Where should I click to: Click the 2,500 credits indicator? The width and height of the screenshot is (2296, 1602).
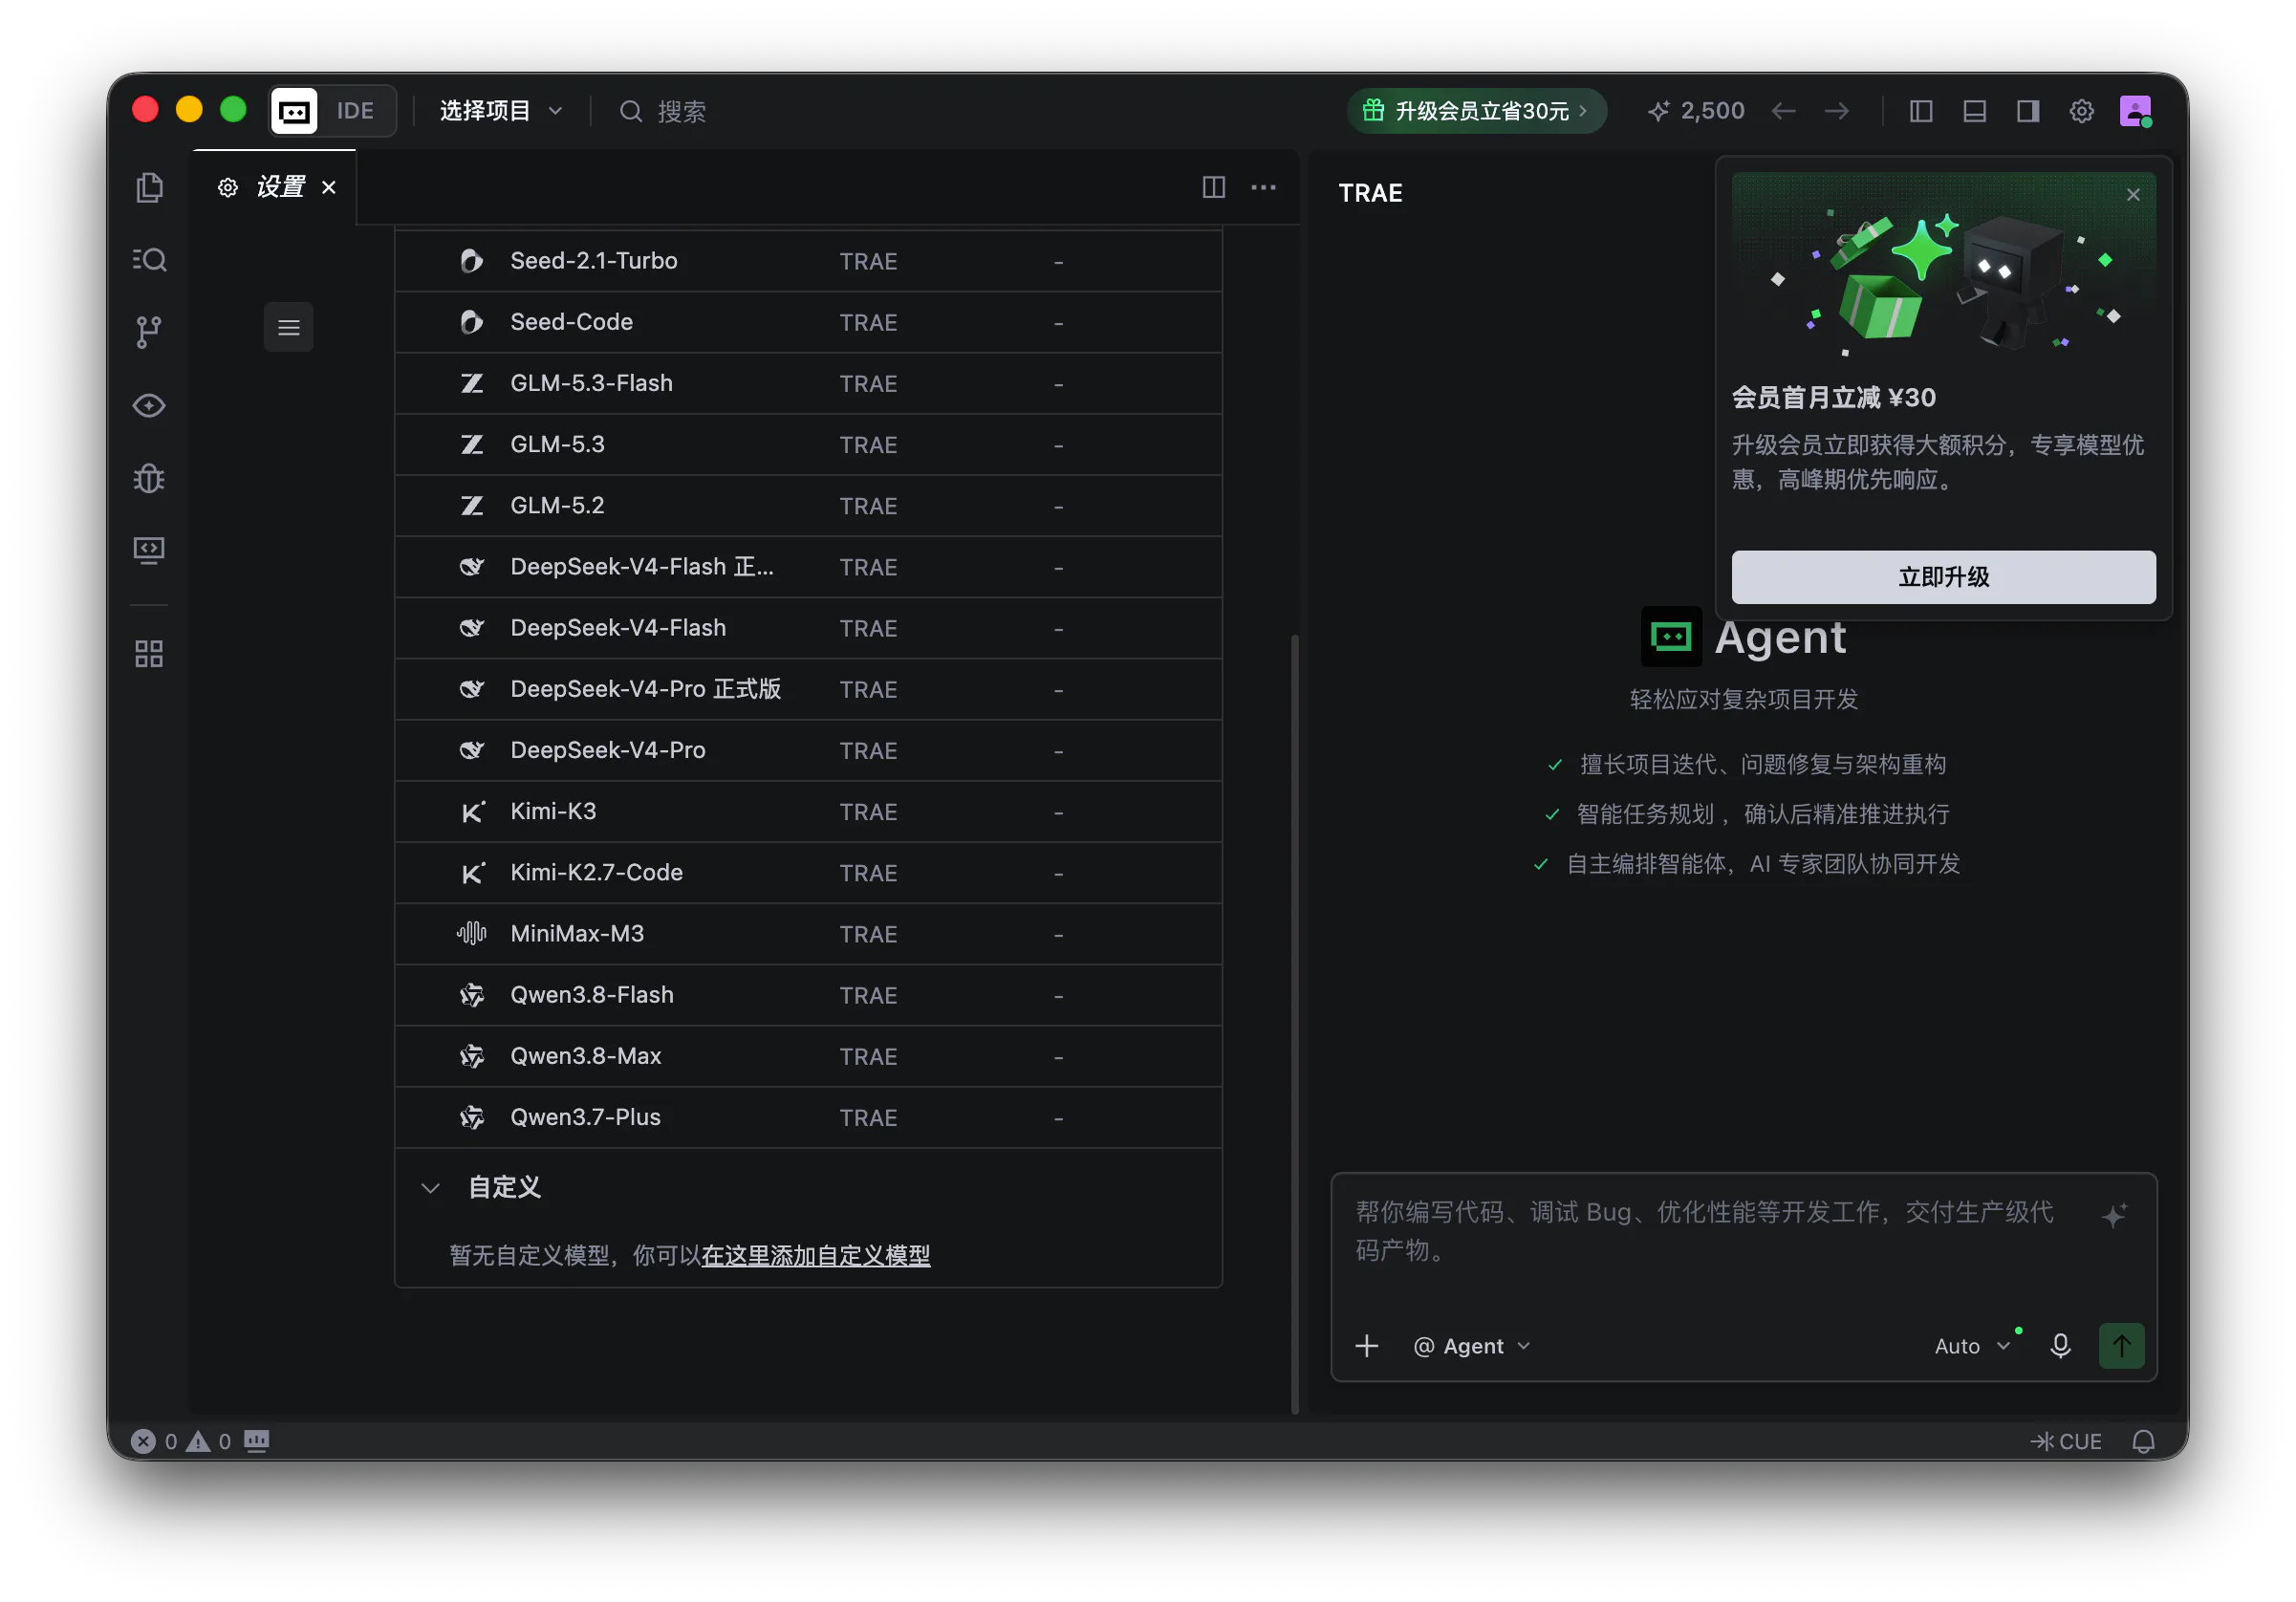click(x=1696, y=111)
